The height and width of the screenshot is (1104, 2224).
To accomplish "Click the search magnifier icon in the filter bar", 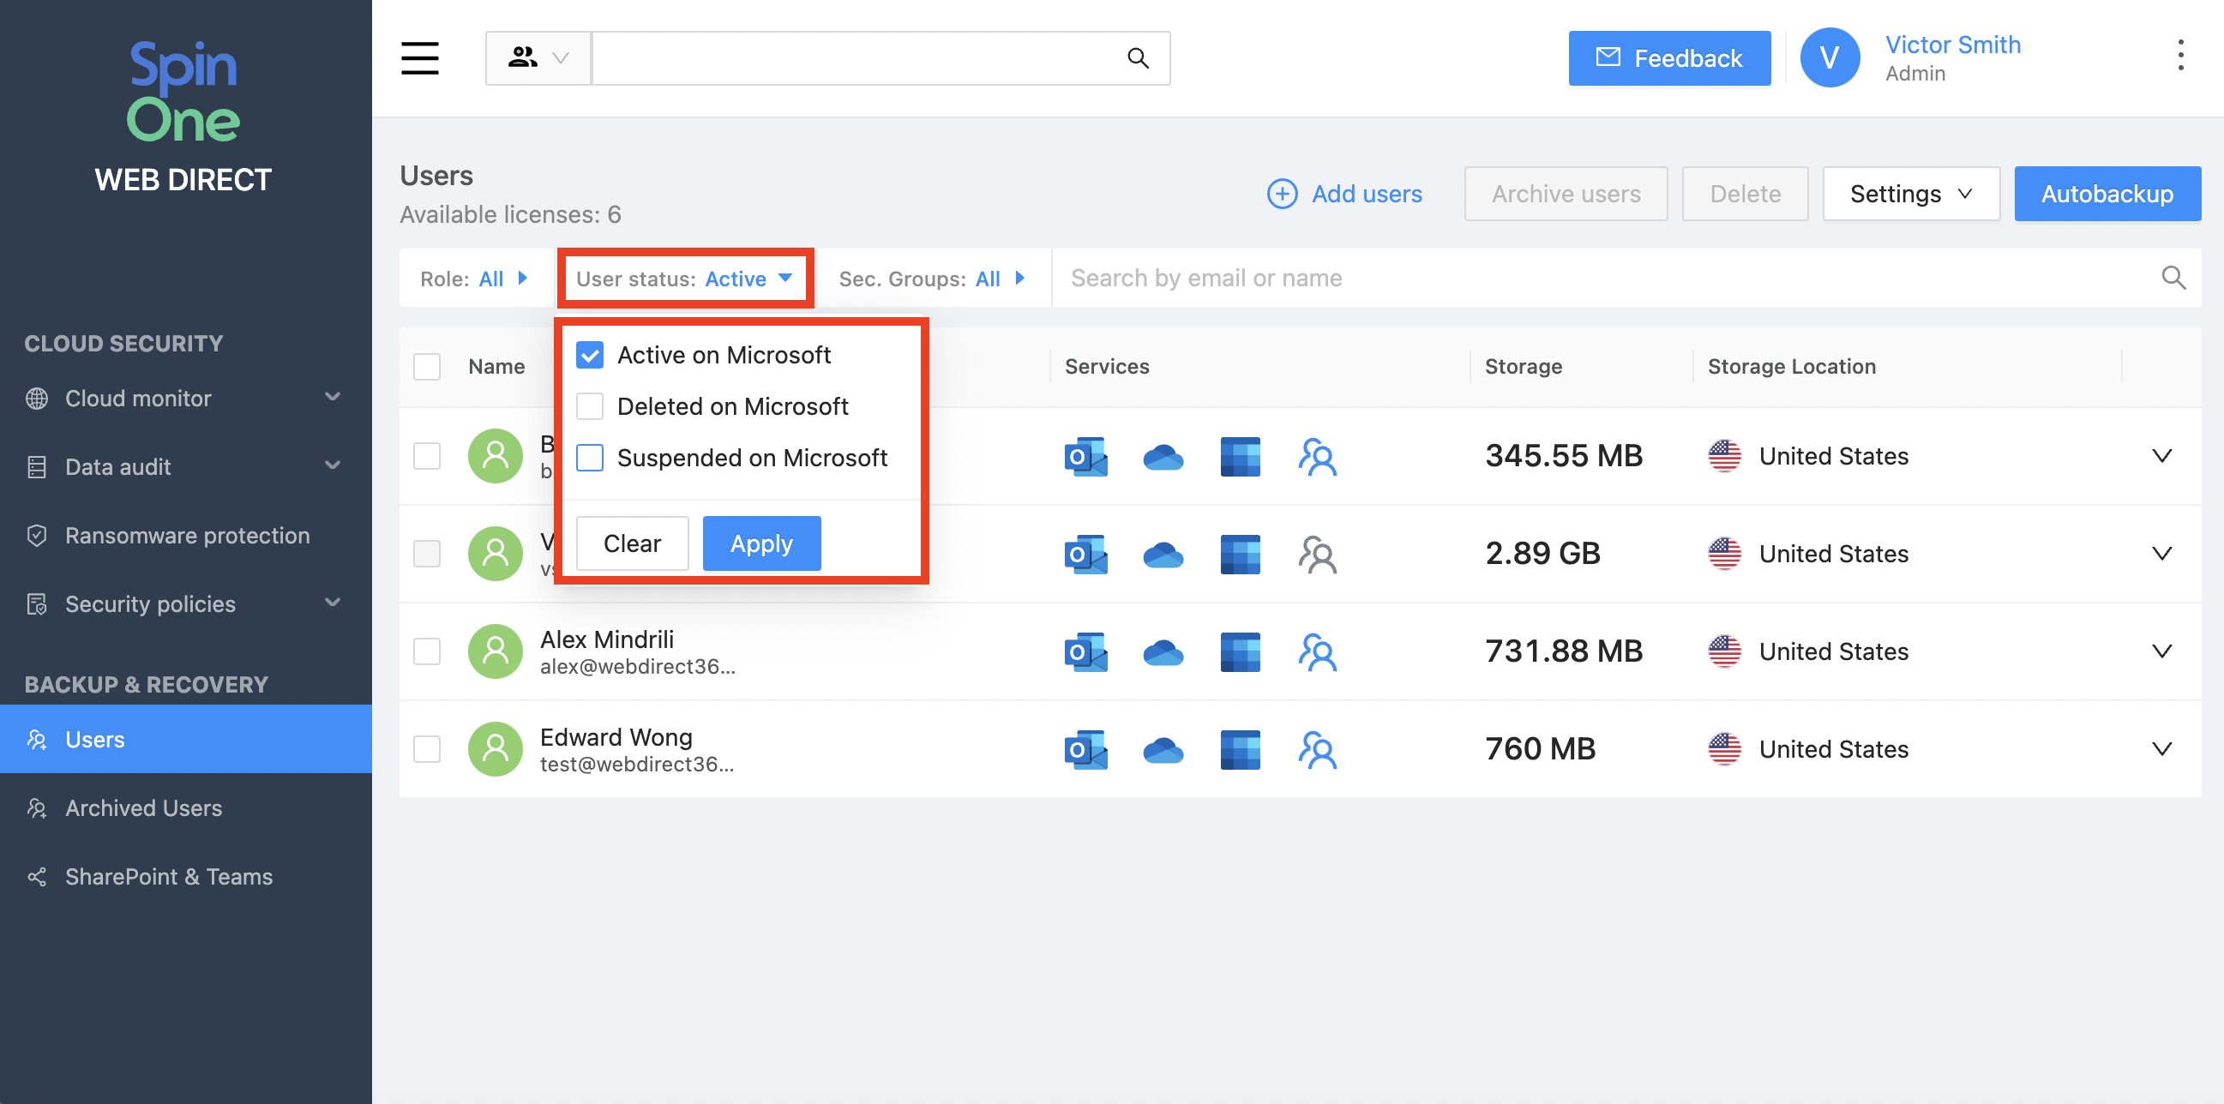I will [x=2174, y=278].
